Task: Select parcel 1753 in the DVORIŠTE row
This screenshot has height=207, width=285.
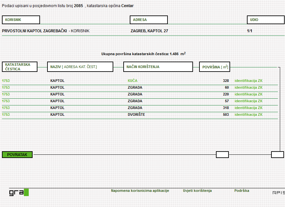Action: 6,114
